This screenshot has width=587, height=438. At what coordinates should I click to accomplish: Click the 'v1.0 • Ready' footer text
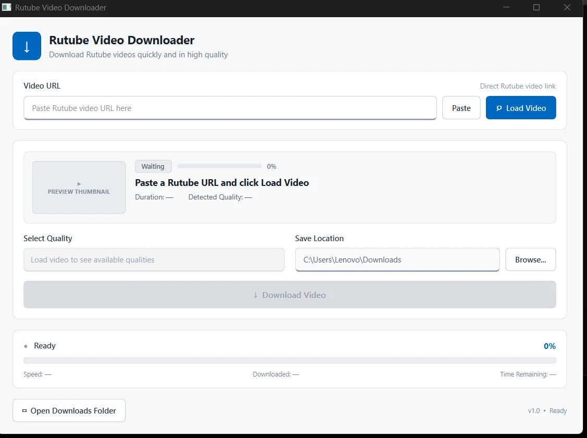547,411
